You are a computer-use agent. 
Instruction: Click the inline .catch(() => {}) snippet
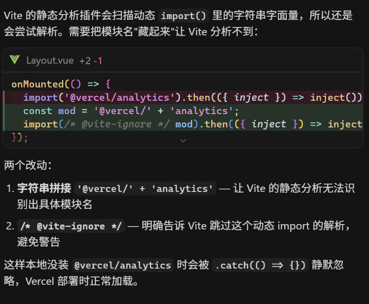click(x=260, y=265)
